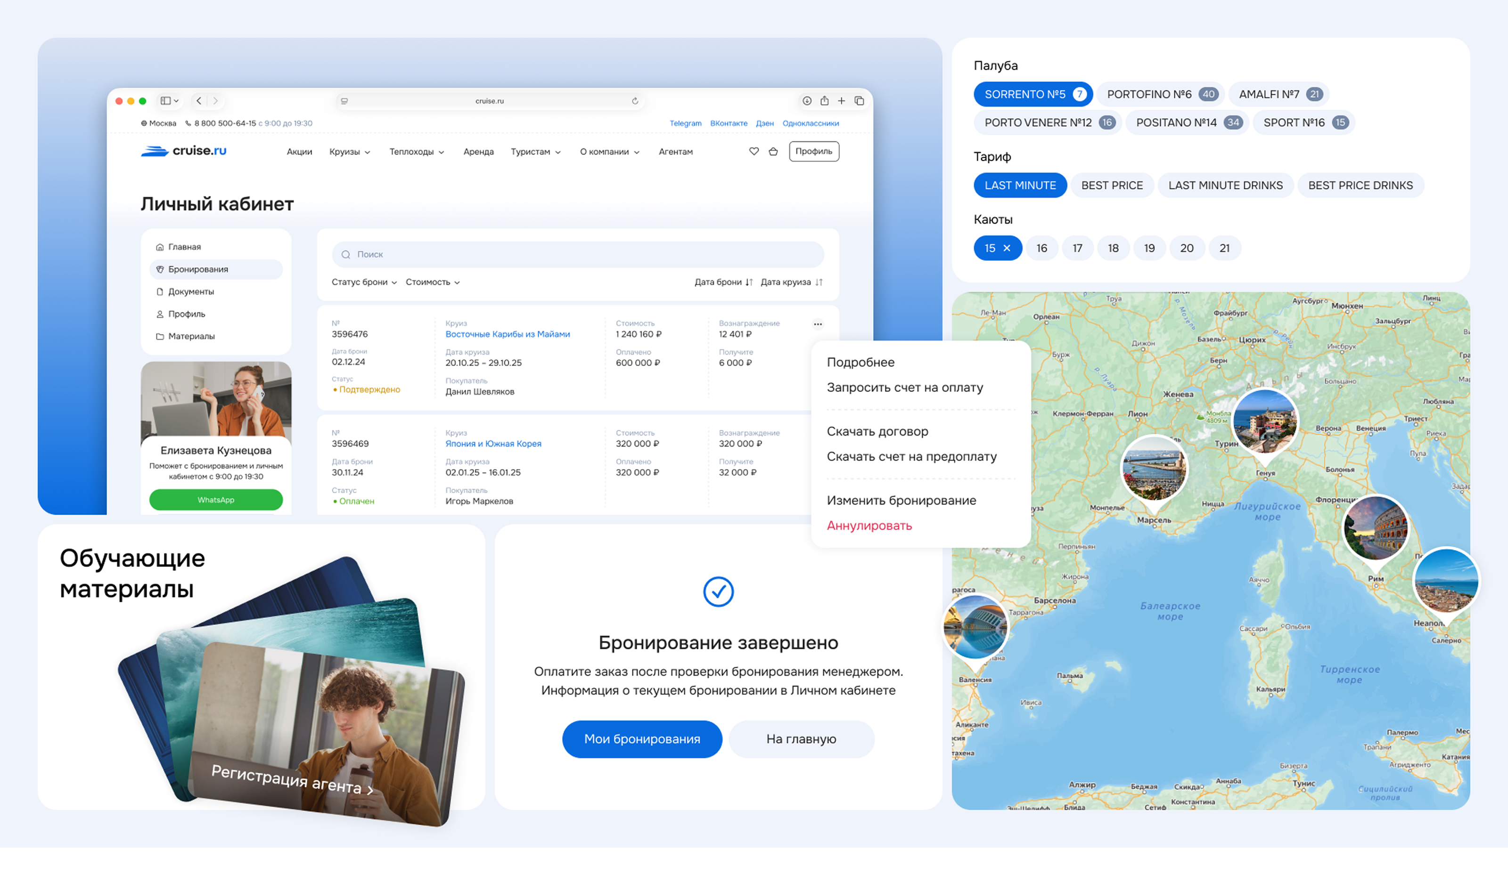Open three-dots menu for booking 3596476

[818, 324]
